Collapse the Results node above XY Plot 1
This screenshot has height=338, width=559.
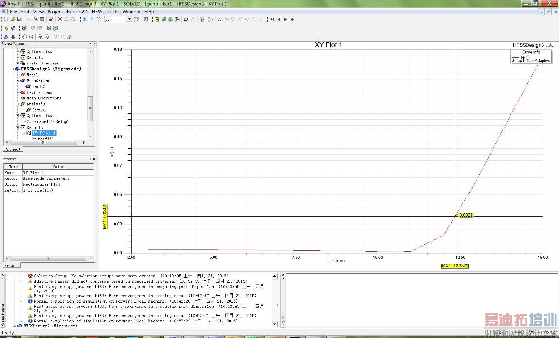coord(18,127)
